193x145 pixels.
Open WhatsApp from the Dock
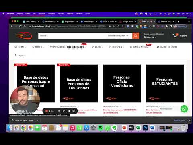tap(107, 128)
